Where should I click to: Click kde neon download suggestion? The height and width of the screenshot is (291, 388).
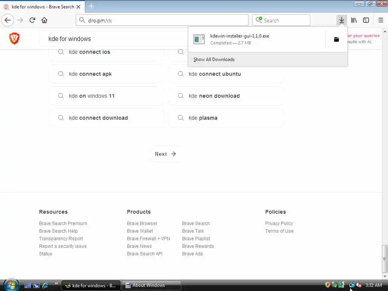click(226, 96)
